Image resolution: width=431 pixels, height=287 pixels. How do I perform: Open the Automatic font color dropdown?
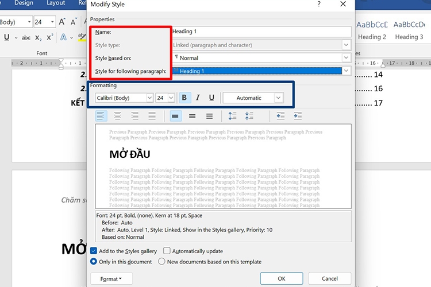click(x=278, y=98)
